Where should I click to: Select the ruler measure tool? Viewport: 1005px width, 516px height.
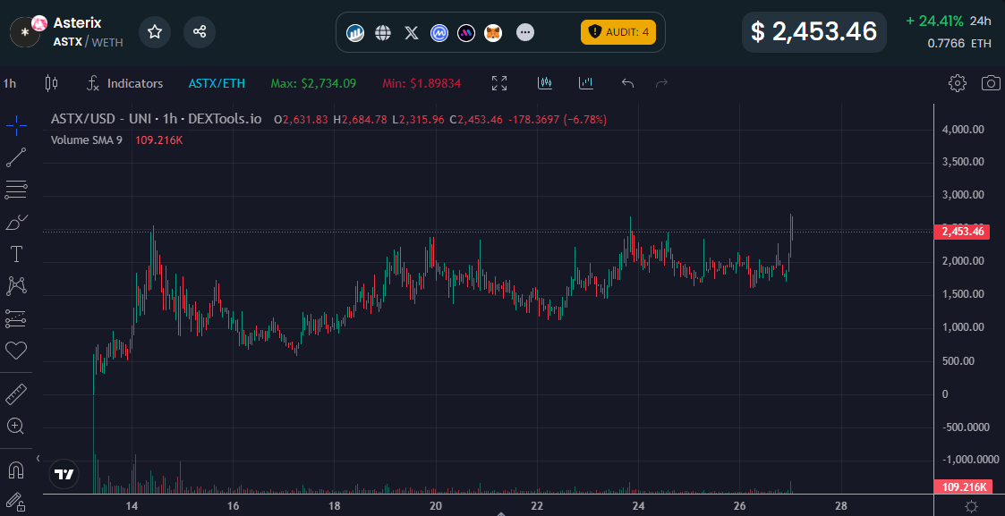coord(16,393)
